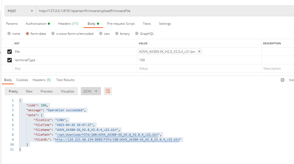Open the Pre-request Script tab
The image size is (294, 164).
121,24
